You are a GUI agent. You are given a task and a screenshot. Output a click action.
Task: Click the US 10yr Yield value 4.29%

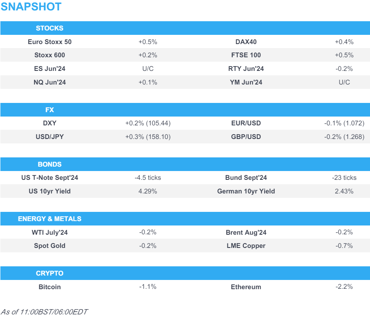(148, 191)
